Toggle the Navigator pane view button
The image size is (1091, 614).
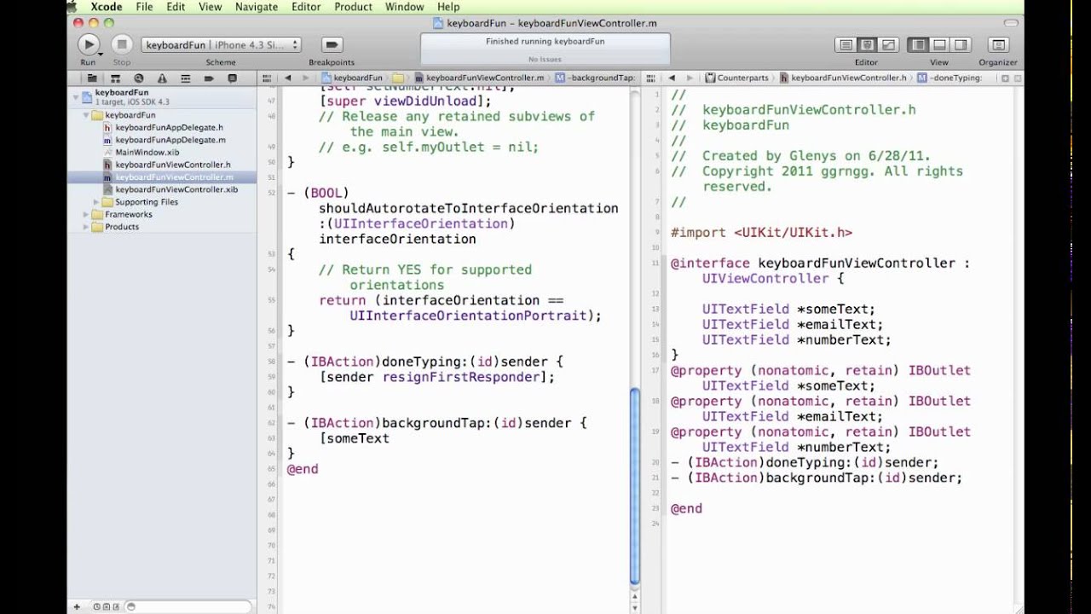918,45
